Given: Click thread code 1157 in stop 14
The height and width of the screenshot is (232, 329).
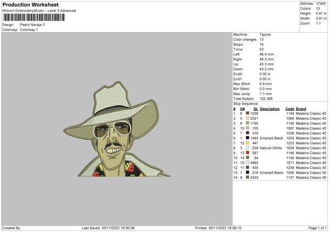Looking at the screenshot, I should tap(290, 178).
